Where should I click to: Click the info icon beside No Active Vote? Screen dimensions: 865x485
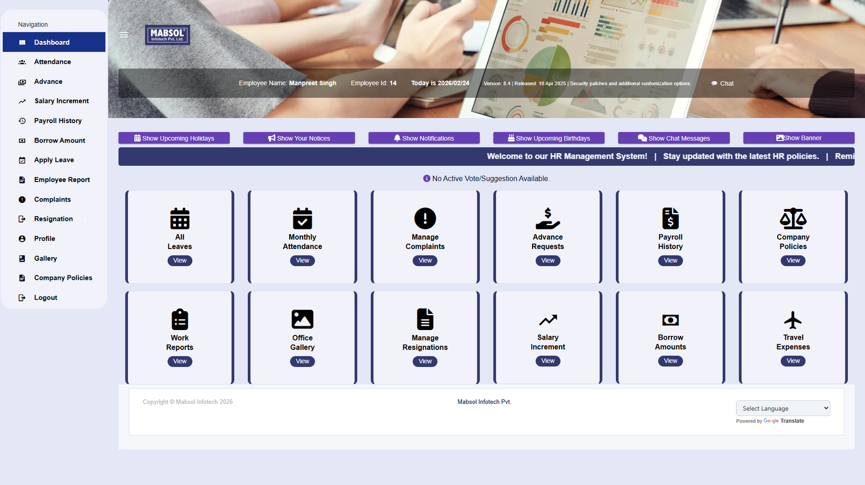427,178
